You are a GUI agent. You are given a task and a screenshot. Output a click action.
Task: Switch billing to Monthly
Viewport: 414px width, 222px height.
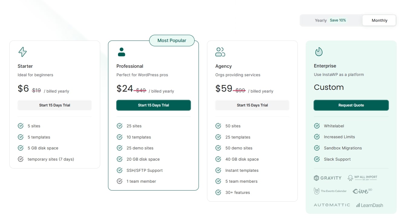click(x=379, y=20)
